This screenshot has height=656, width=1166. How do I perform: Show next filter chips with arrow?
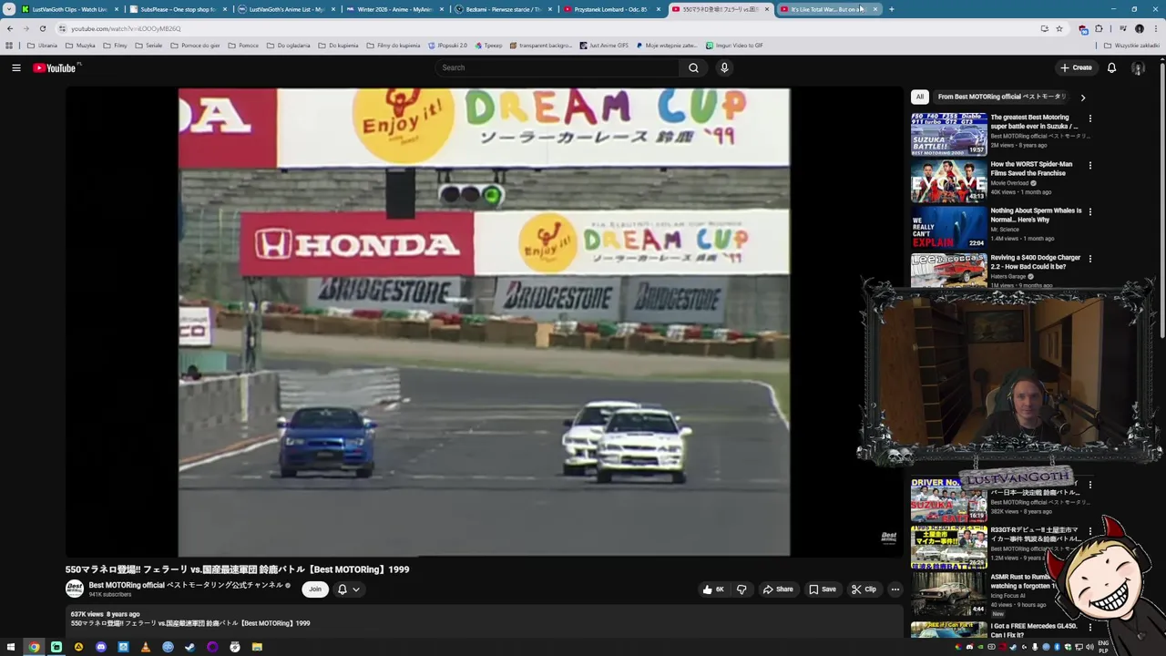coord(1082,97)
